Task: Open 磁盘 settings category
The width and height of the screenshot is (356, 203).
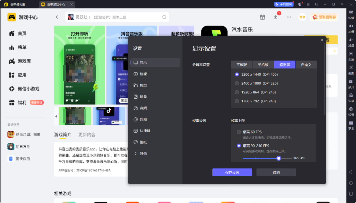Action: pyautogui.click(x=155, y=97)
